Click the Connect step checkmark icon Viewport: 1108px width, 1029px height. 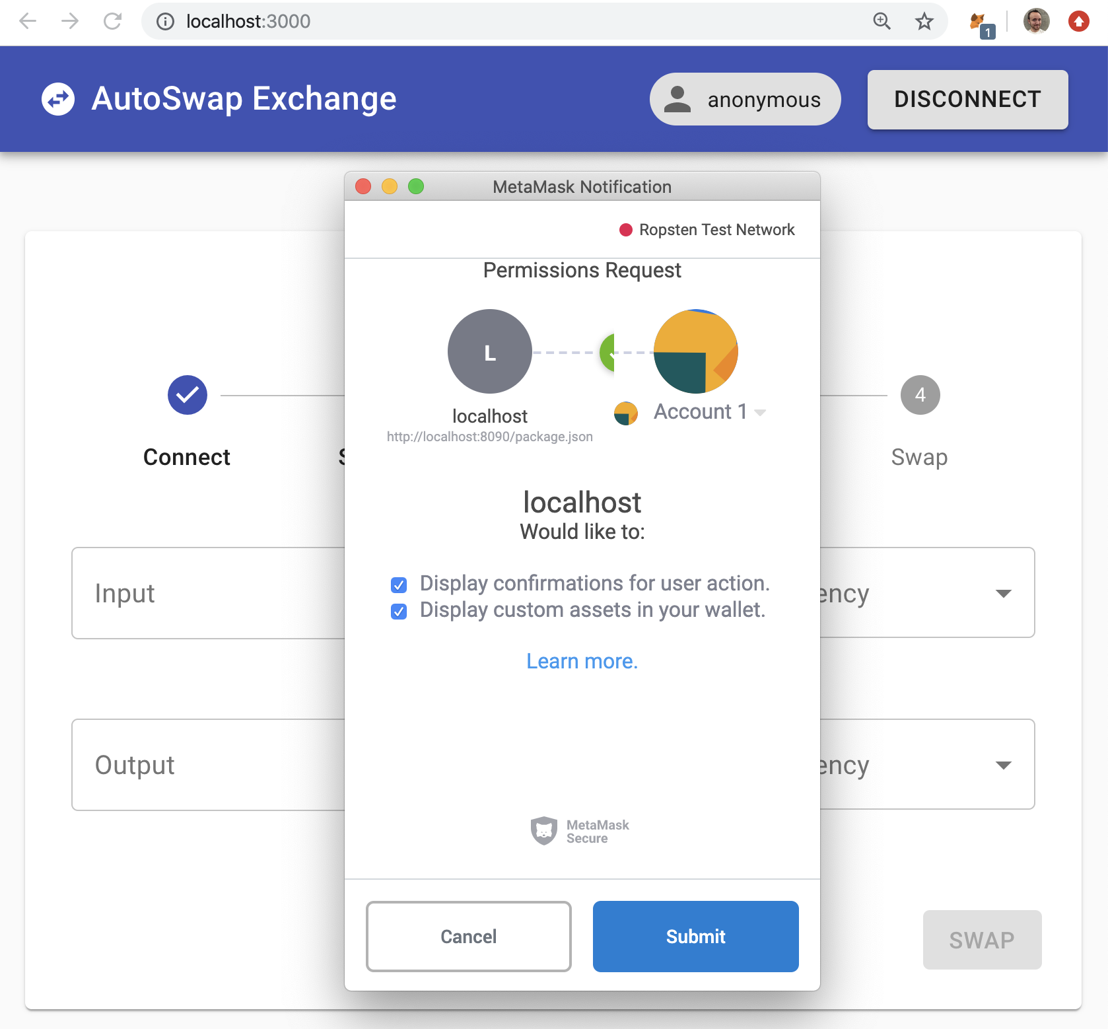coord(188,395)
